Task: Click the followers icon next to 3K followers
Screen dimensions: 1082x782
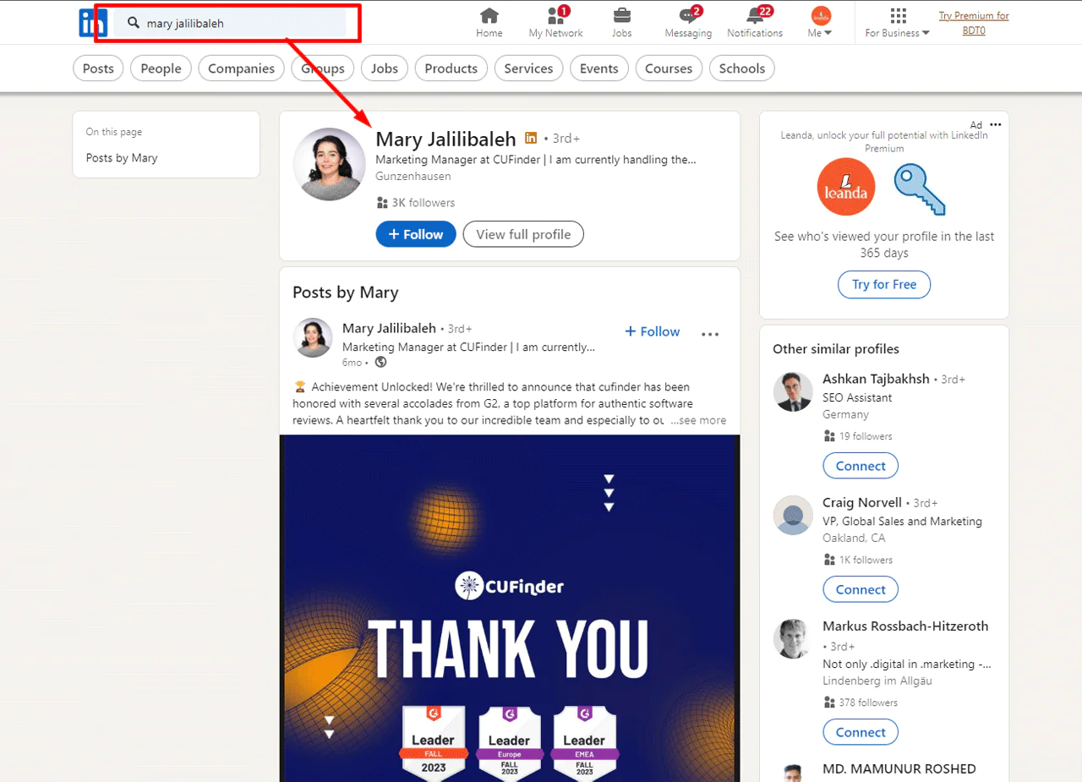Action: pos(382,202)
